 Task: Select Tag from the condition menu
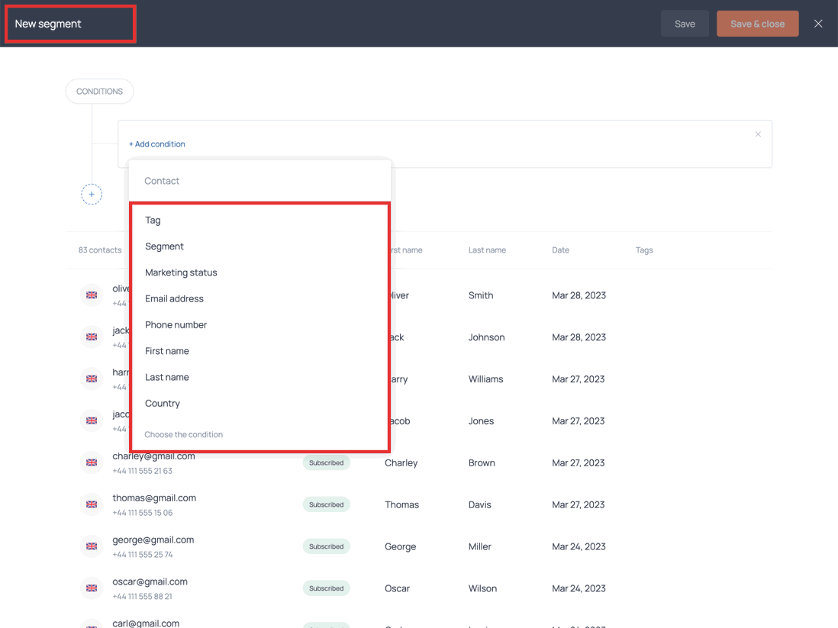click(153, 220)
